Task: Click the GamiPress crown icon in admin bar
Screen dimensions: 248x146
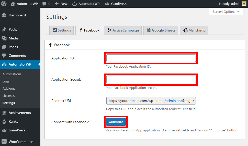Action: [x=107, y=4]
